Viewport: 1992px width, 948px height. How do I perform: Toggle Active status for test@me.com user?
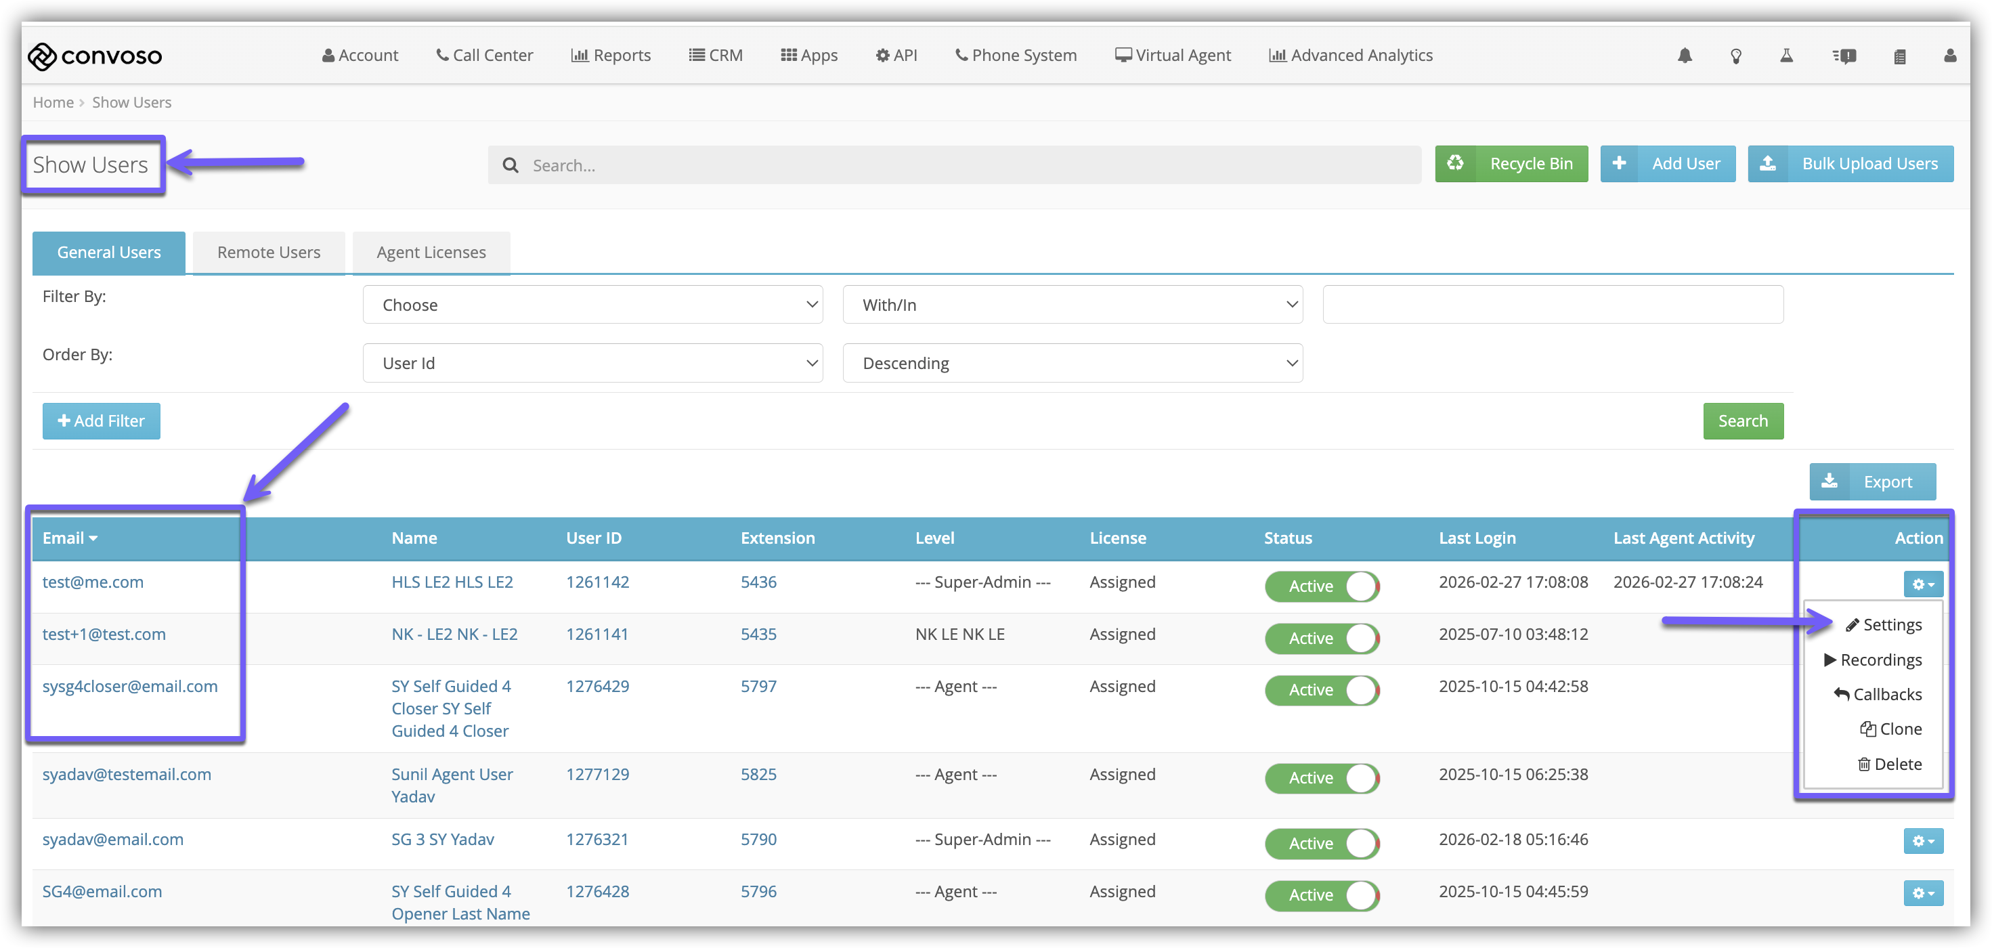[1322, 586]
